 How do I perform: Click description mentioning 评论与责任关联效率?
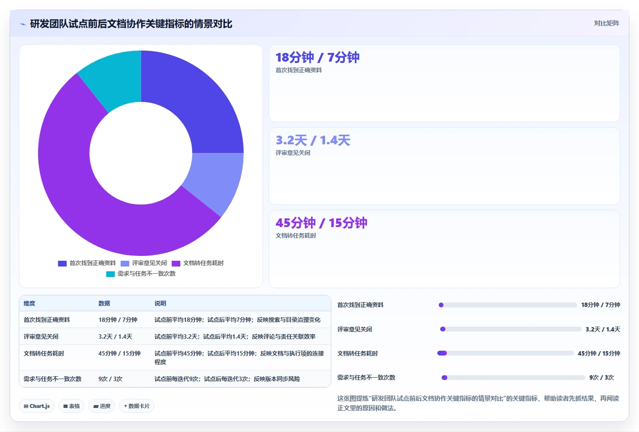pos(235,337)
